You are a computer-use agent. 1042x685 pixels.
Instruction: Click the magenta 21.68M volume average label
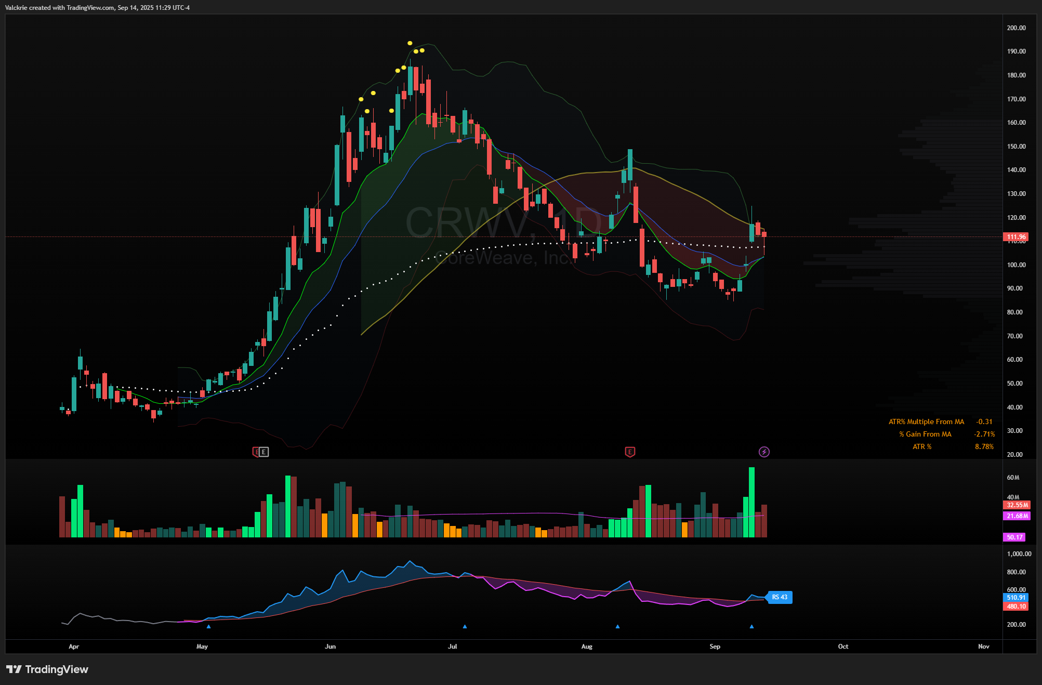1017,516
